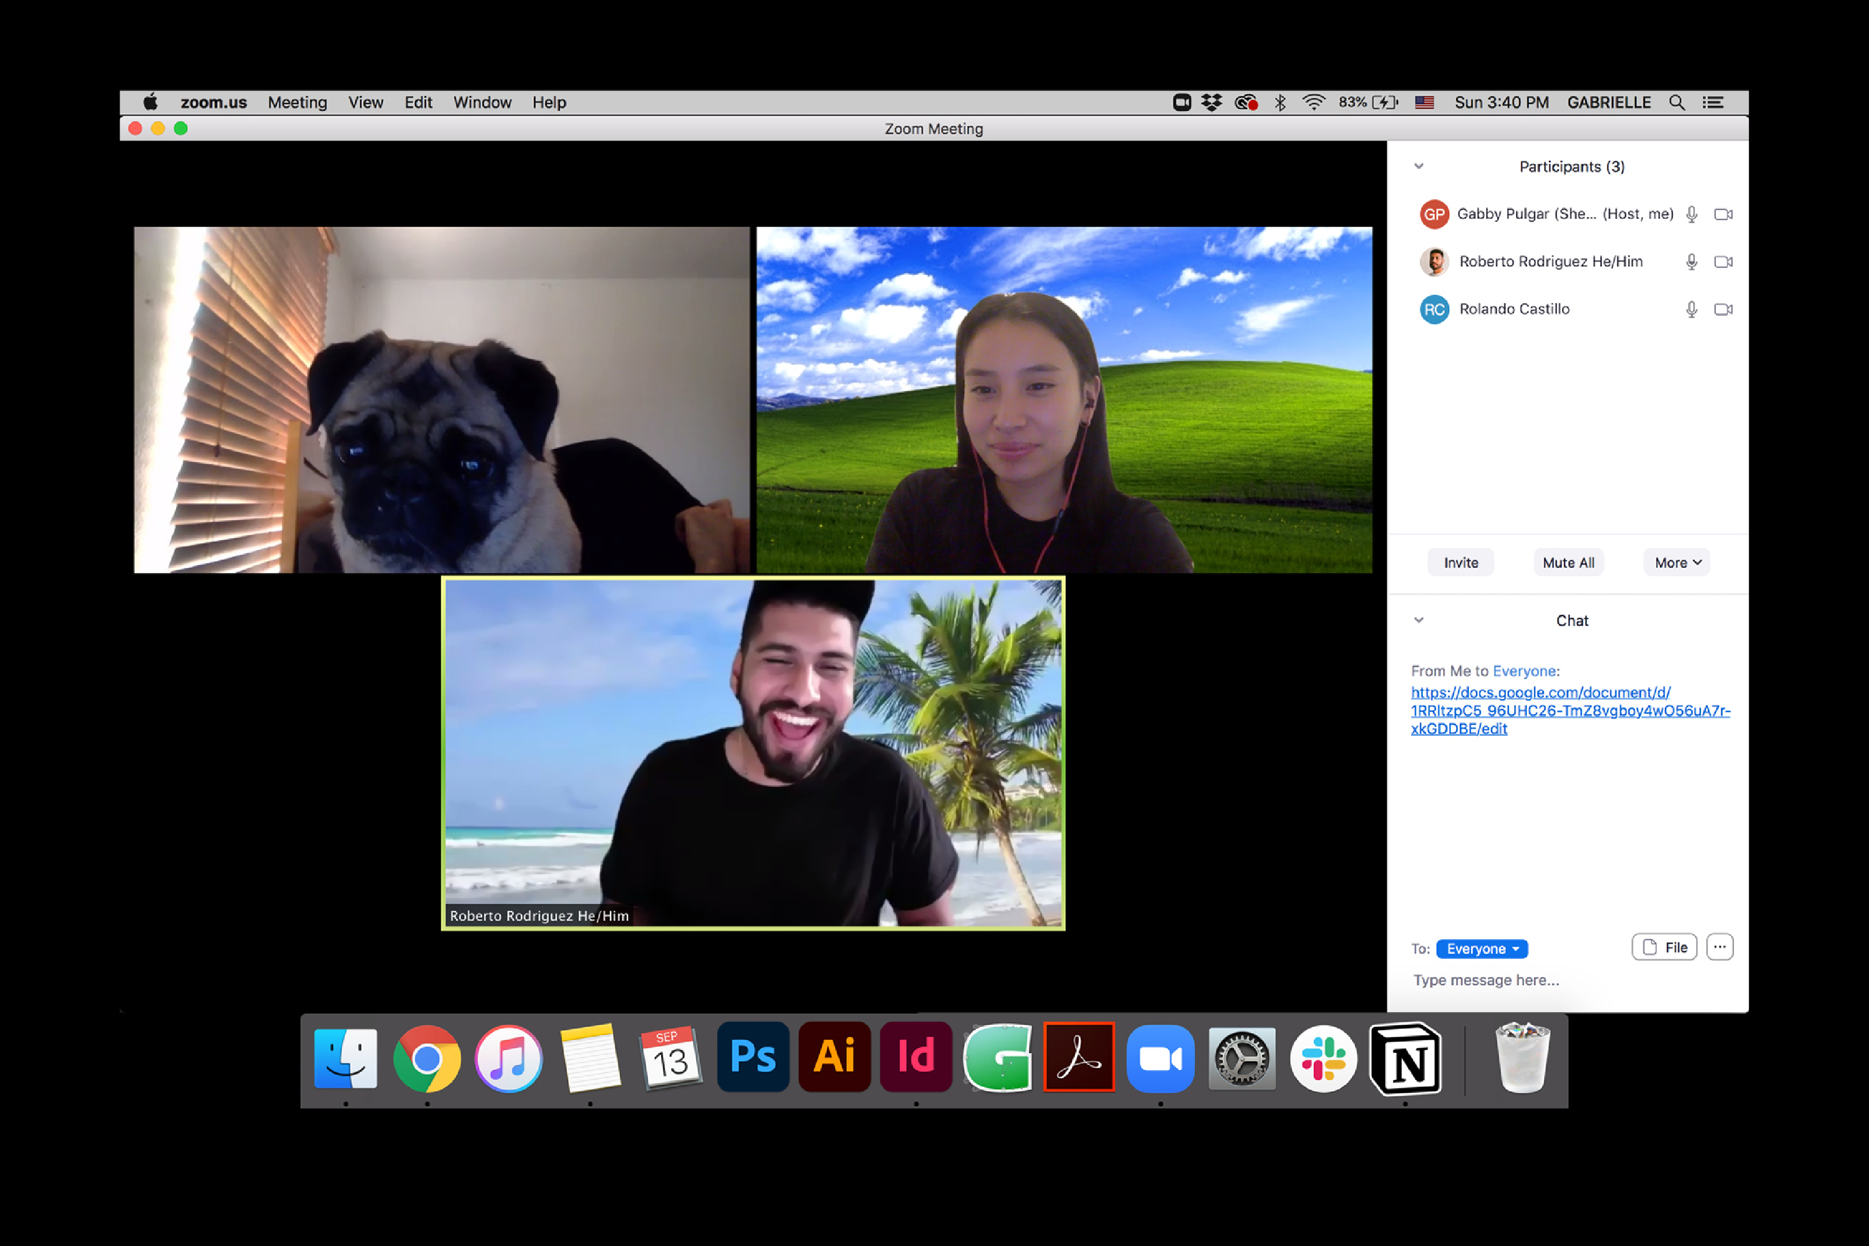The height and width of the screenshot is (1246, 1869).
Task: Click Roberto Rodriguez's profile avatar
Action: click(1434, 261)
